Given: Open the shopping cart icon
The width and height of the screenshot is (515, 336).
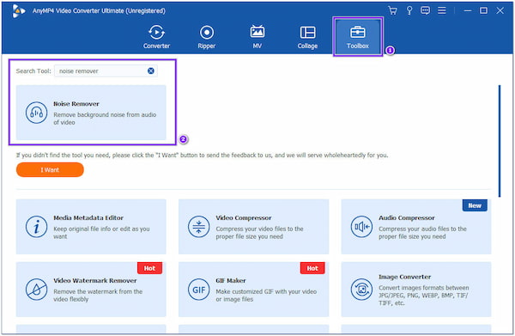Looking at the screenshot, I should (x=392, y=10).
